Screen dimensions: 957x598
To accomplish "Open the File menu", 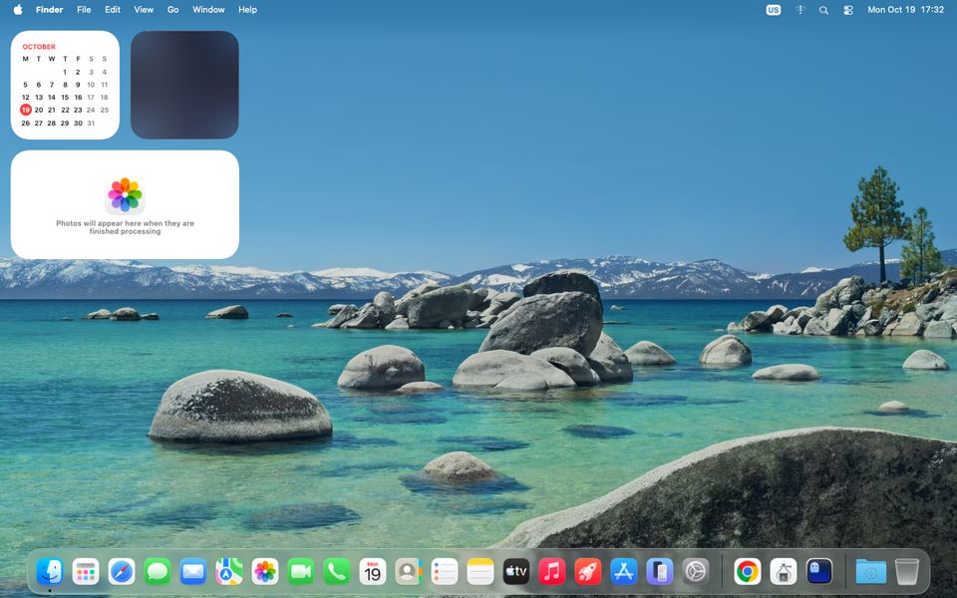I will (84, 10).
